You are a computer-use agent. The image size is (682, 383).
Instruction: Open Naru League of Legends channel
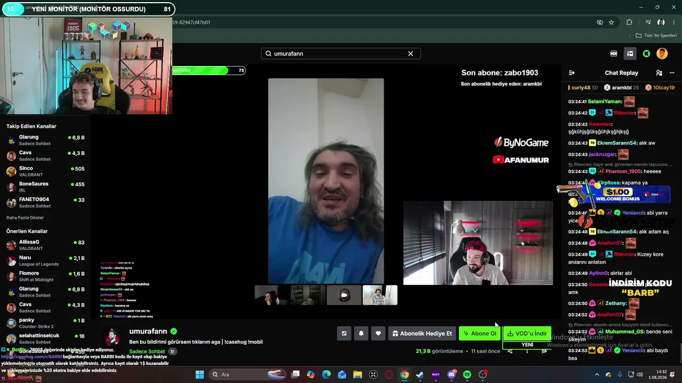tap(46, 261)
